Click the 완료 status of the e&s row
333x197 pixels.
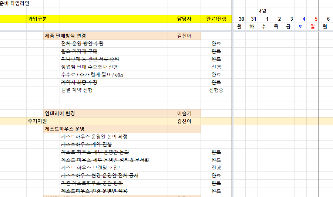pyautogui.click(x=216, y=75)
